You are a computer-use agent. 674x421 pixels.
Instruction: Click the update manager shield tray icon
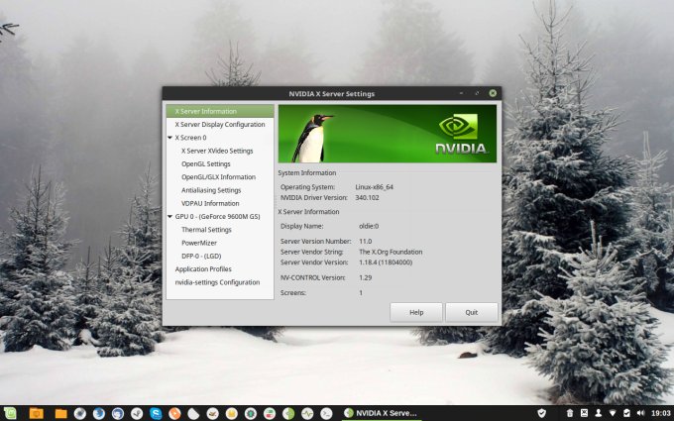pyautogui.click(x=542, y=413)
